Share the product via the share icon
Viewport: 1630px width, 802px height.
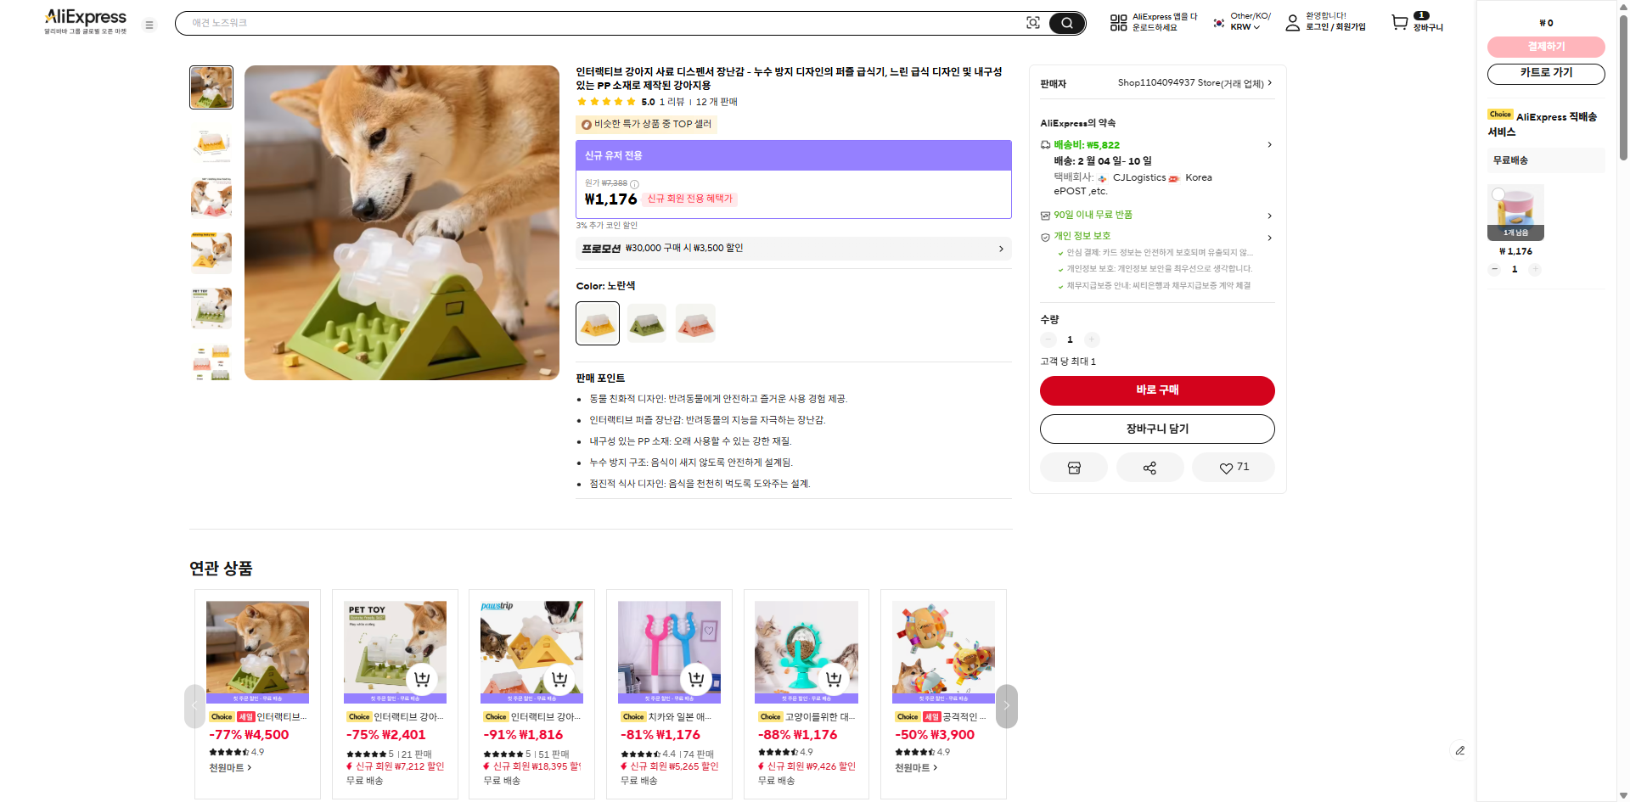point(1149,467)
